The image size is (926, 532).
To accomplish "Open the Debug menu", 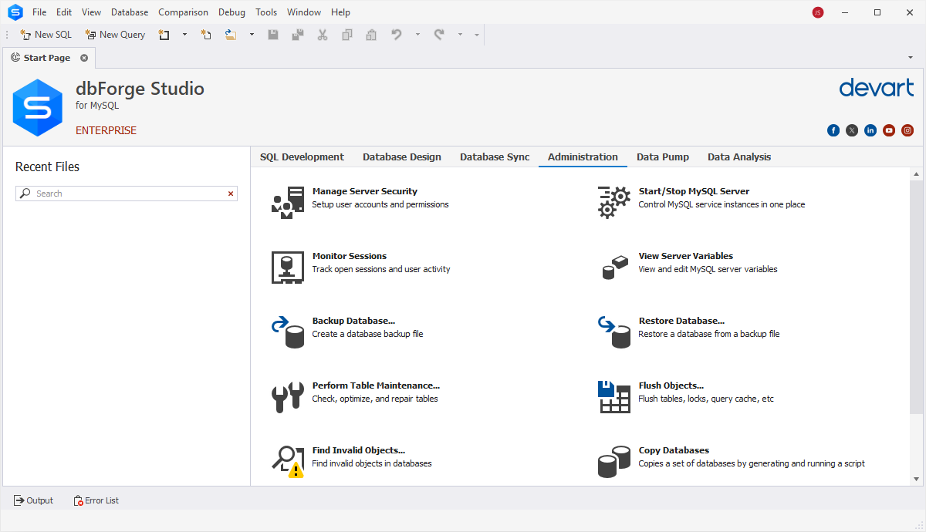I will coord(231,12).
